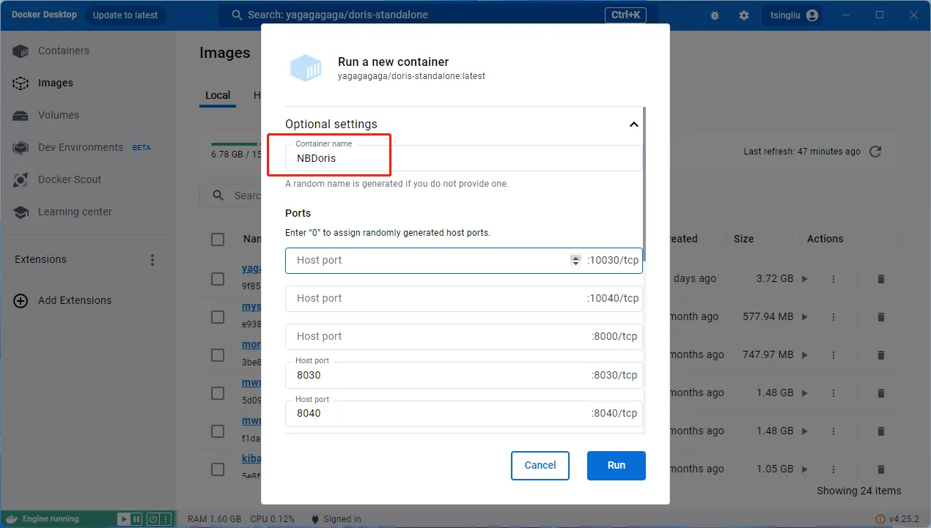Run the 577.94 MB image
931x528 pixels.
point(804,317)
